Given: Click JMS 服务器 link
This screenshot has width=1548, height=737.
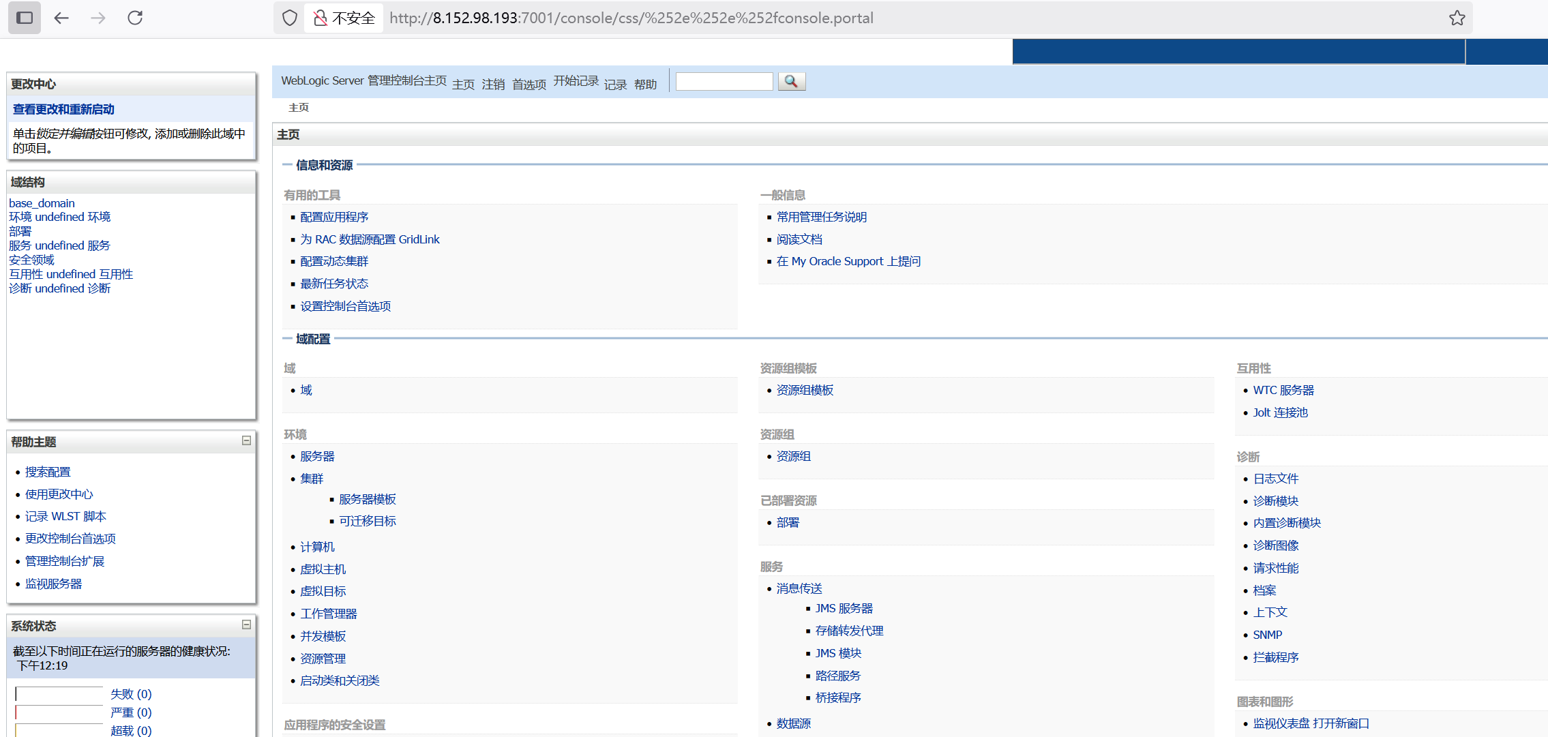Looking at the screenshot, I should pyautogui.click(x=844, y=608).
